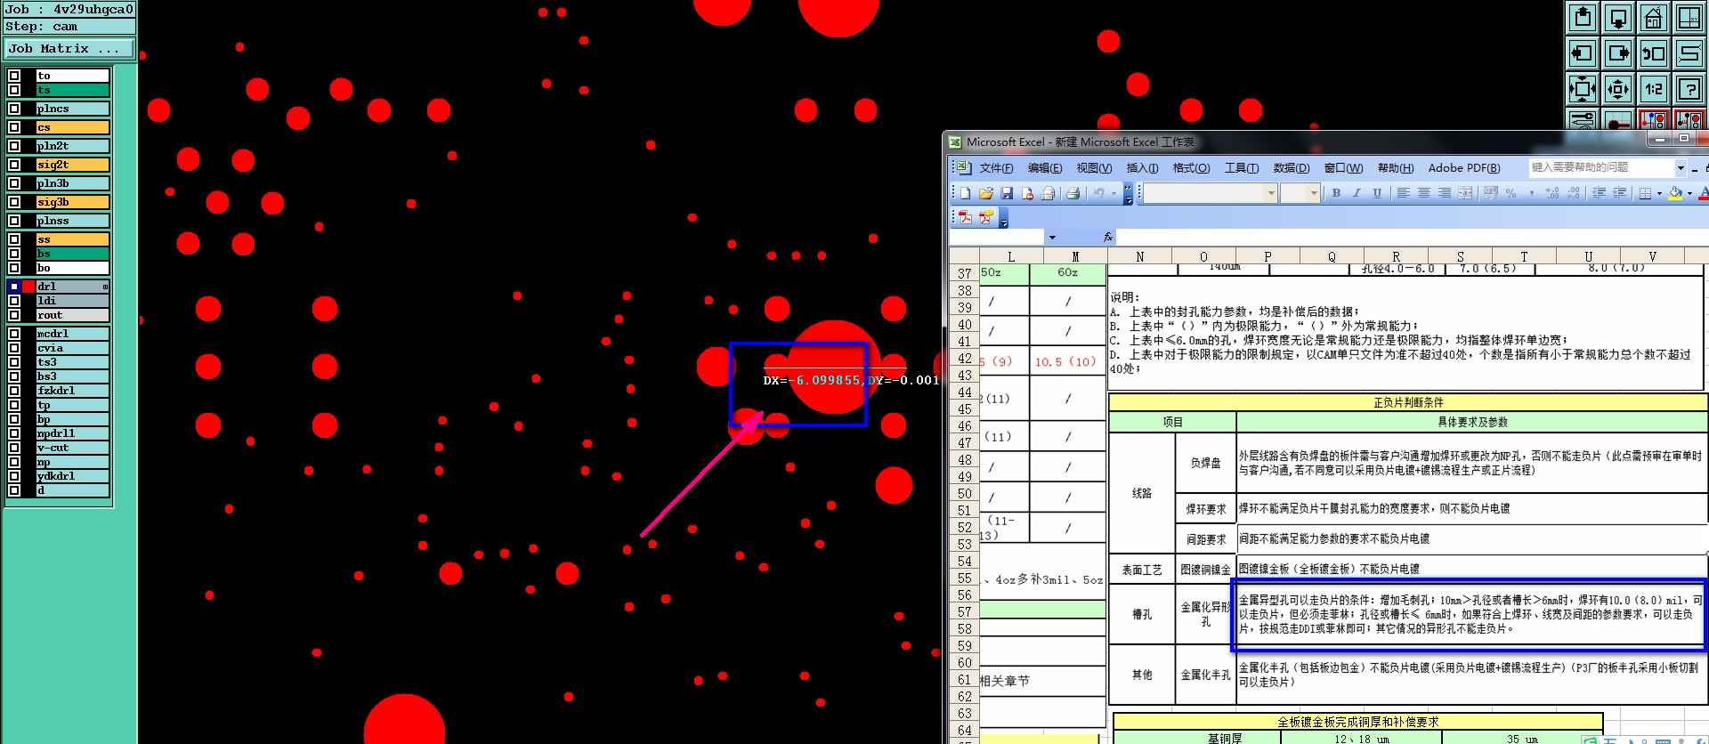Screen dimensions: 1709x744
Task: Click Excel center align icon
Action: 1424,193
